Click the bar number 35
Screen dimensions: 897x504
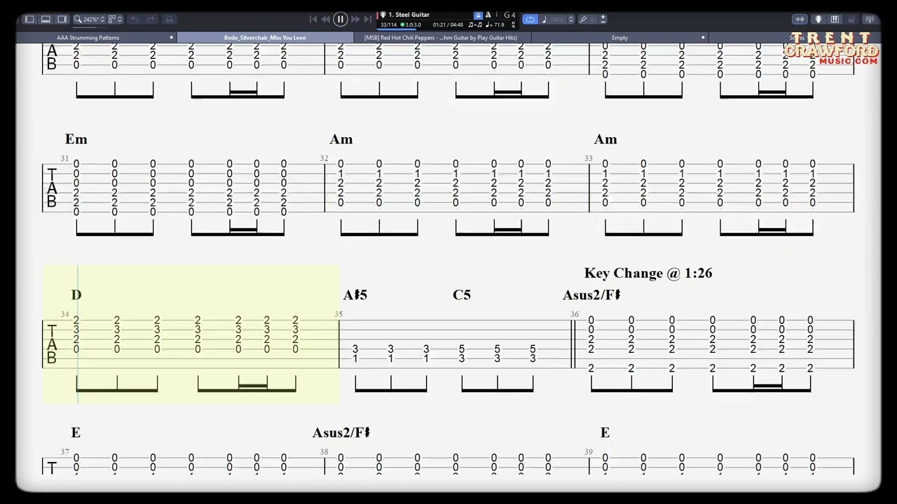click(338, 314)
